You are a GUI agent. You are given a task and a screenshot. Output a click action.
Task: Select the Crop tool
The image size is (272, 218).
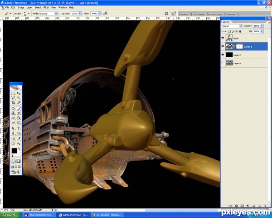tap(13, 103)
